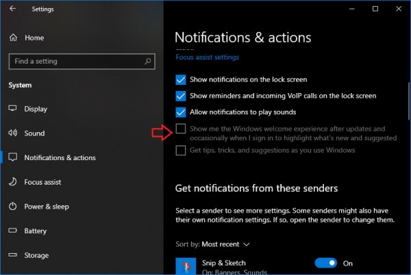411x275 pixels.
Task: Click the Power & sleep icon
Action: [12, 206]
